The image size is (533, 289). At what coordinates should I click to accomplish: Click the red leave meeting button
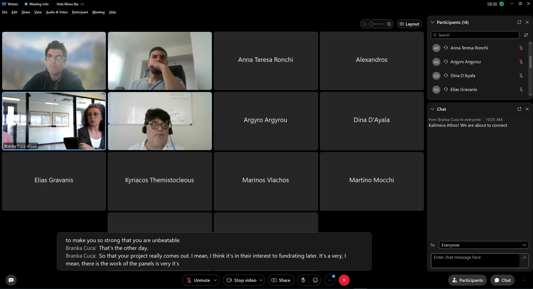[344, 280]
